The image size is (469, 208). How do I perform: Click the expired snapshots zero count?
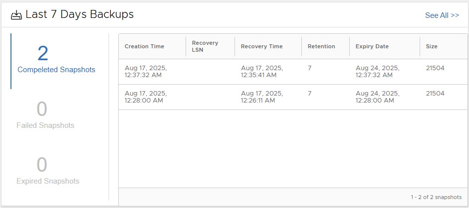click(x=42, y=165)
